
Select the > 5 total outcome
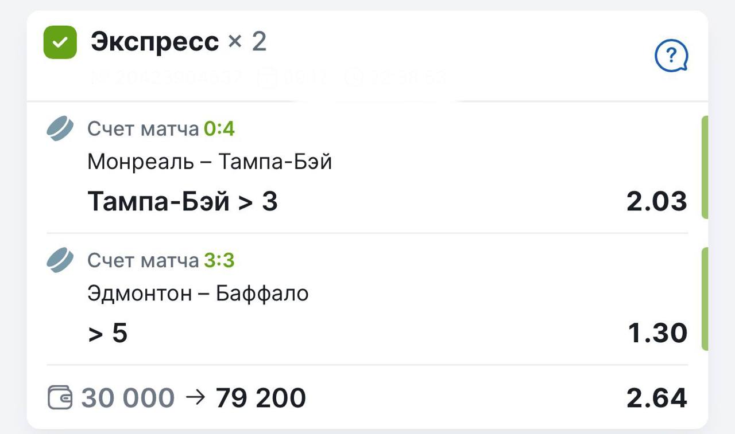coord(108,333)
